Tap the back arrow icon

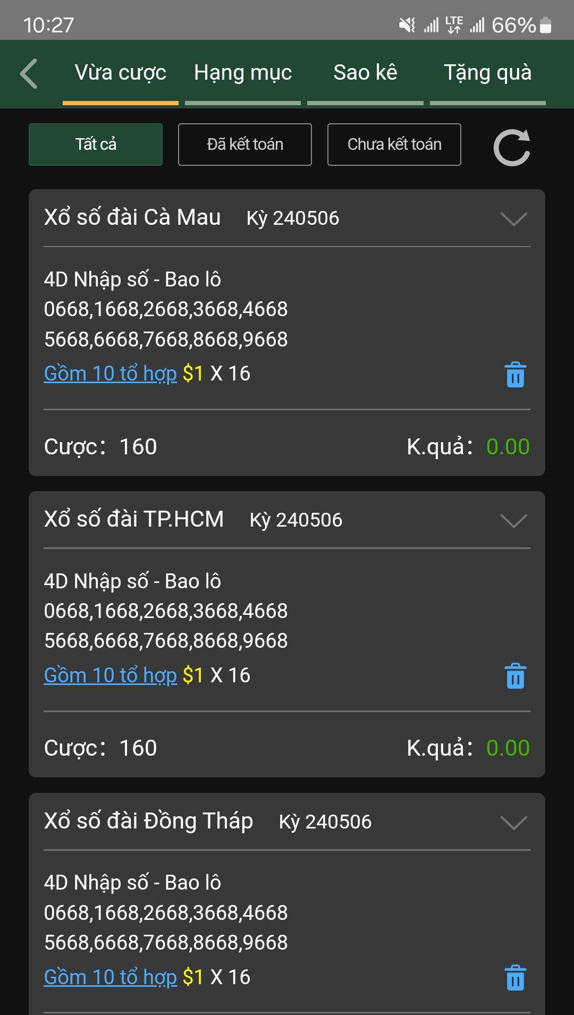29,73
